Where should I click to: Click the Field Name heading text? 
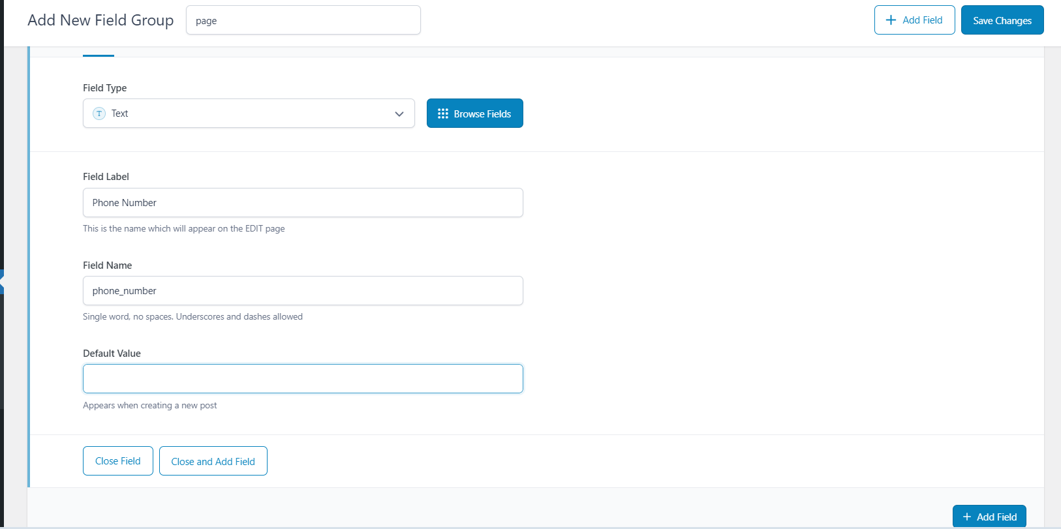(x=107, y=265)
